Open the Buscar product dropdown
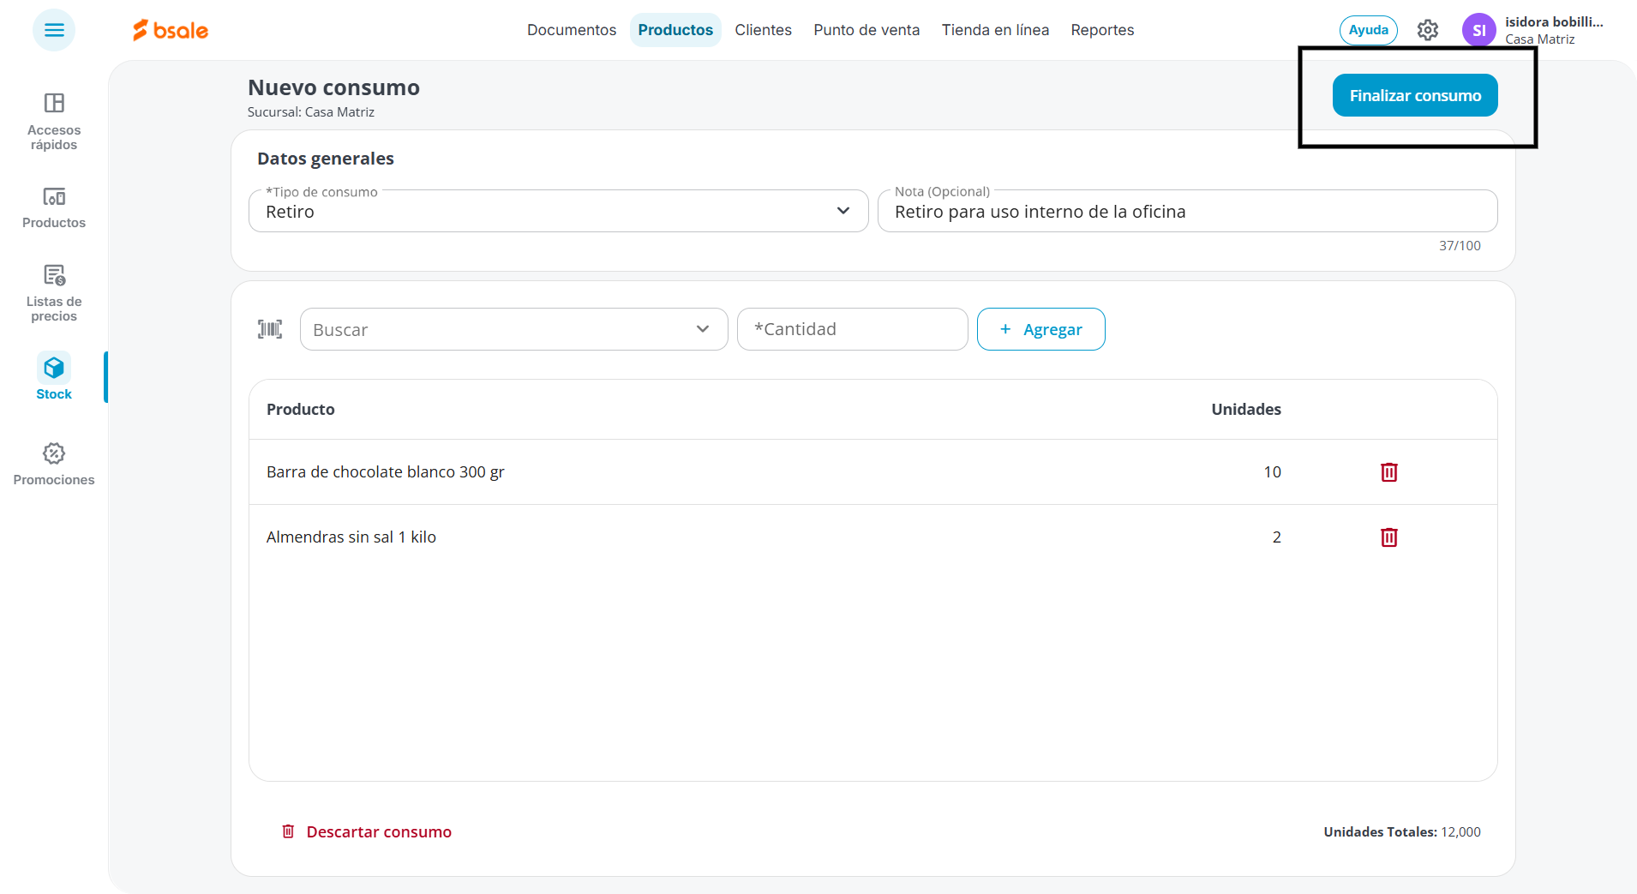Viewport: 1637px width, 894px height. 513,329
